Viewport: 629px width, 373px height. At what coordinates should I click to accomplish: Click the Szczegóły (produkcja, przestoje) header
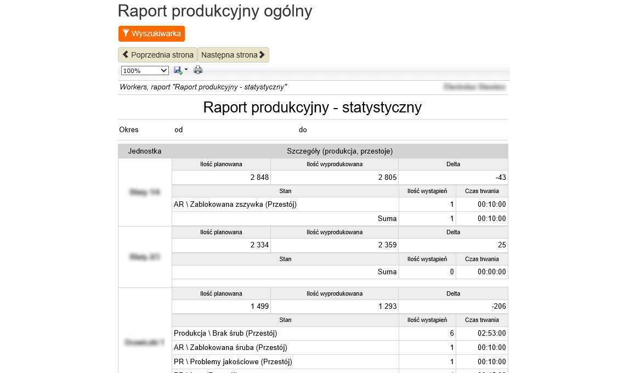(x=339, y=151)
